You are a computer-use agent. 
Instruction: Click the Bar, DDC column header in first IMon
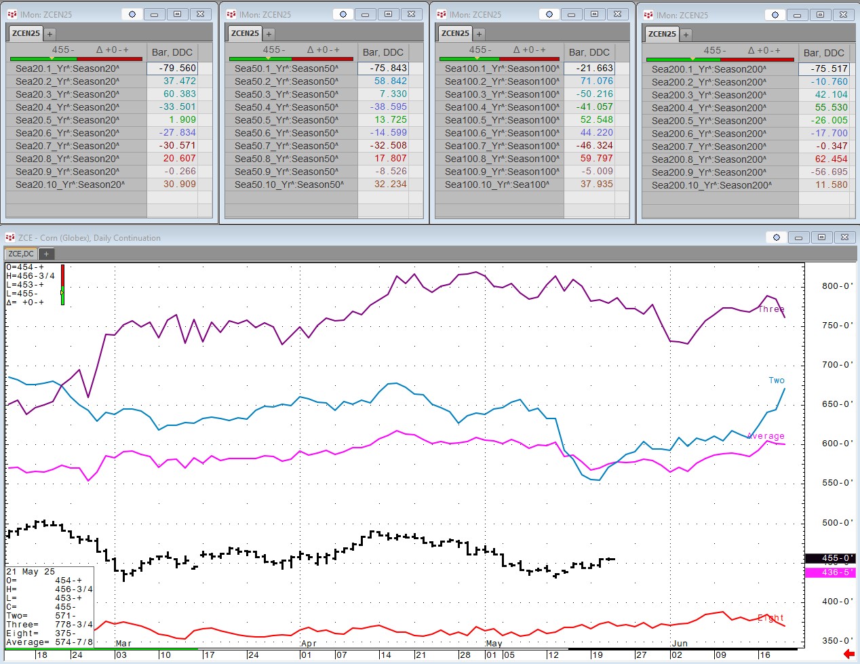172,52
